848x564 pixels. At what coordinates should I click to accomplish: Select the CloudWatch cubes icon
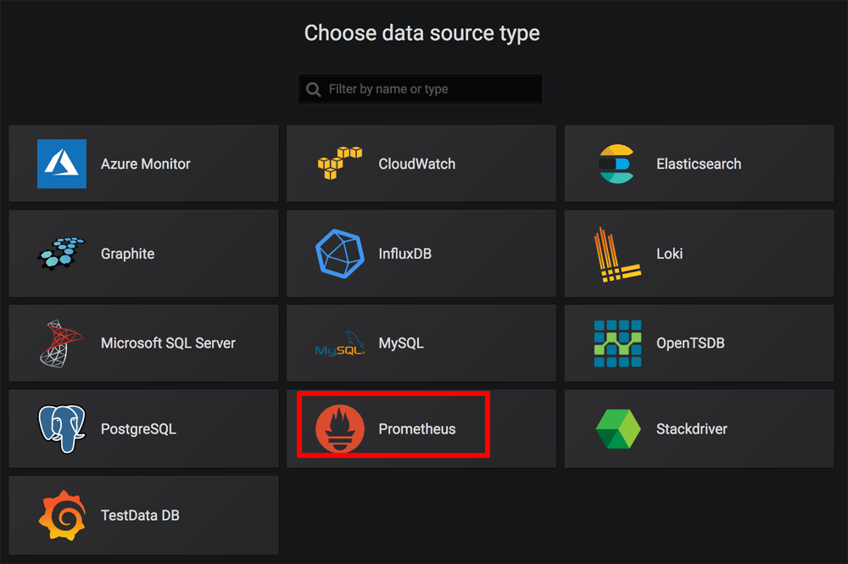(x=340, y=164)
